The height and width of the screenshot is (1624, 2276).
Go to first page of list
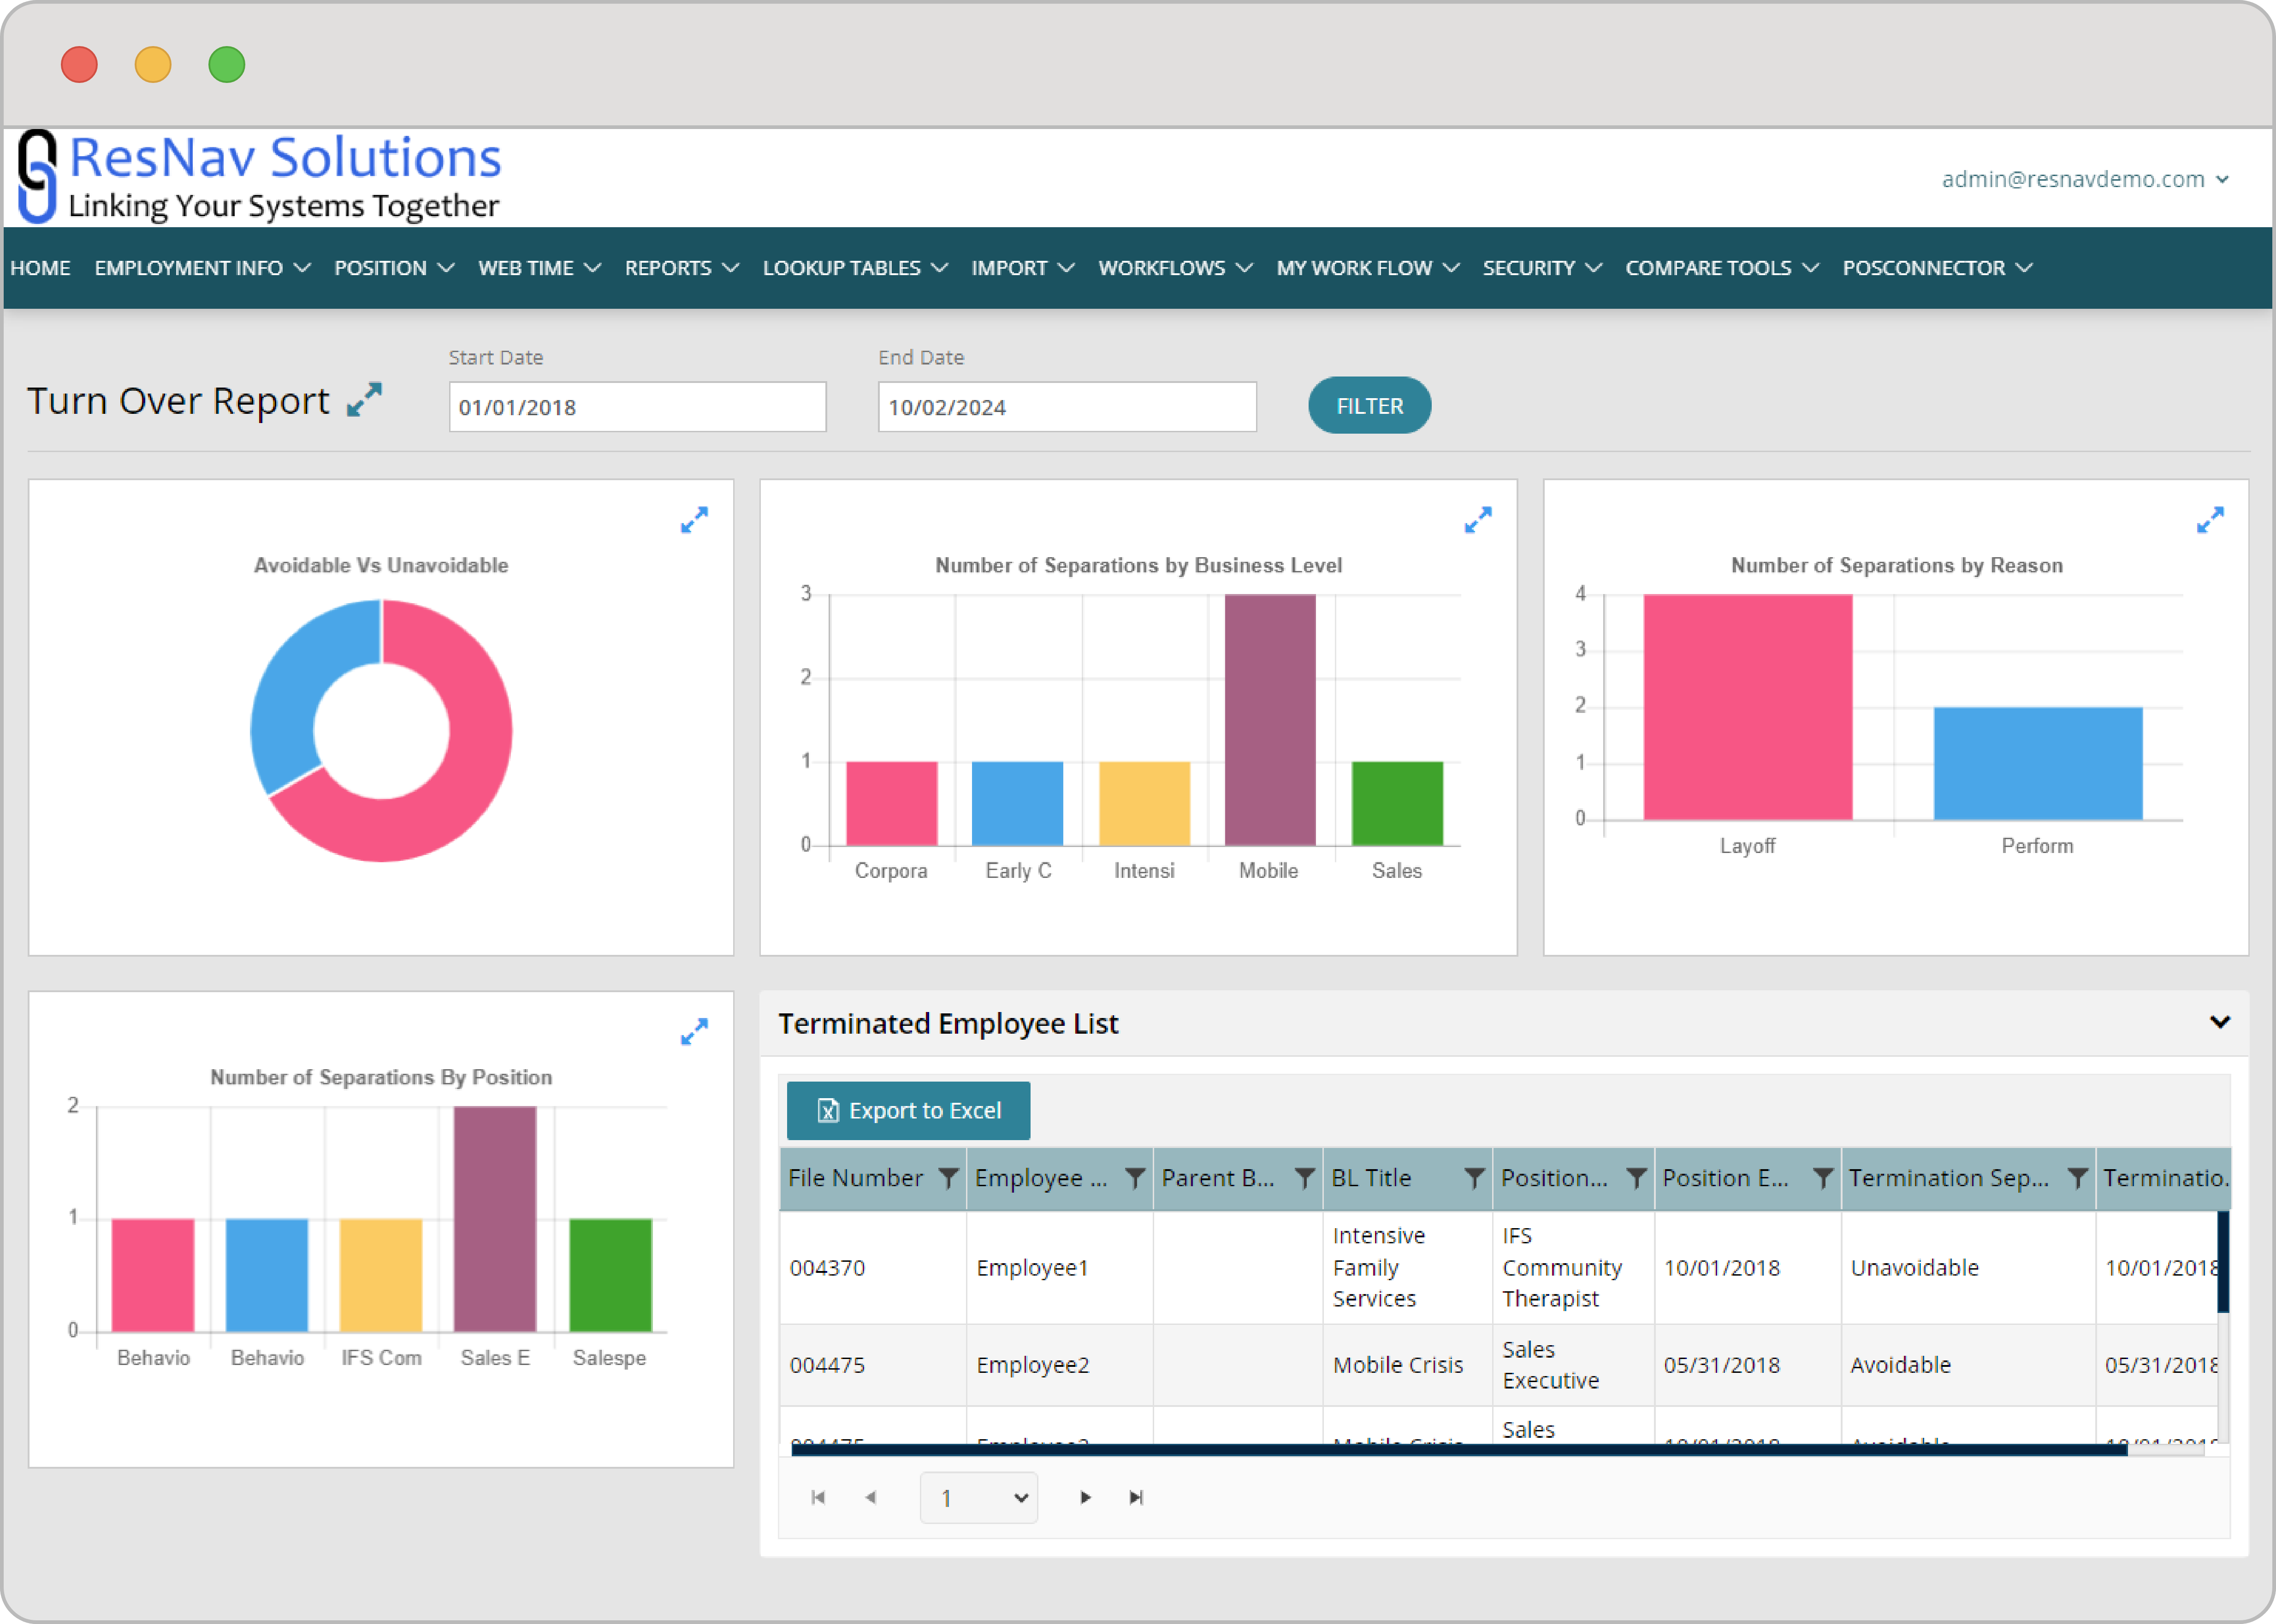tap(818, 1497)
